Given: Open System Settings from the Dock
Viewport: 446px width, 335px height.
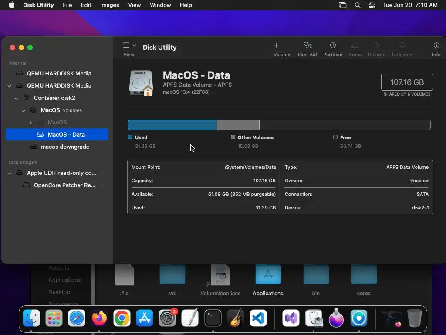Looking at the screenshot, I should tap(167, 318).
